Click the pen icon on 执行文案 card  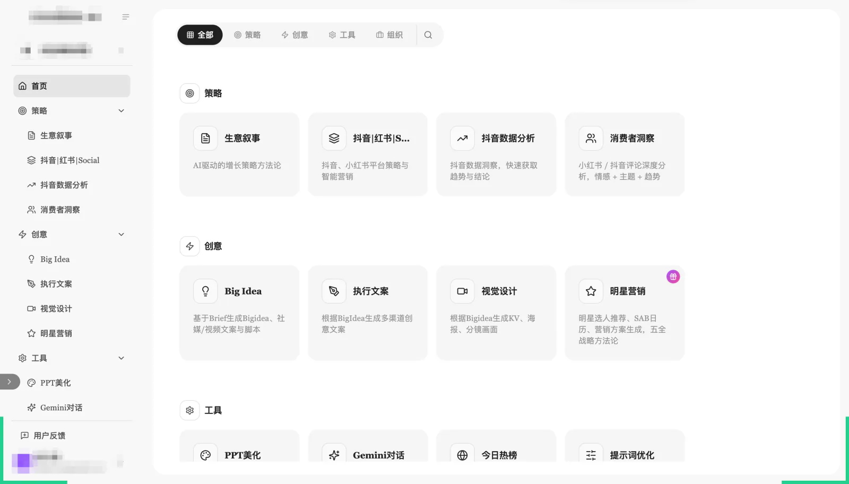coord(334,291)
